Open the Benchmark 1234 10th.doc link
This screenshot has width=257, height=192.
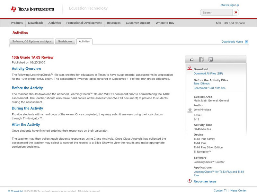(x=209, y=88)
